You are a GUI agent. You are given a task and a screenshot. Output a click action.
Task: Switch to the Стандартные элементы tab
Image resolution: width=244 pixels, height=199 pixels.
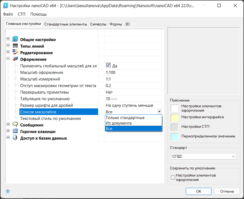coord(66,24)
